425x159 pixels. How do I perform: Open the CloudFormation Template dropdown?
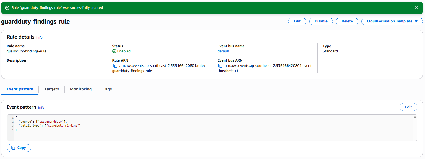[392, 21]
